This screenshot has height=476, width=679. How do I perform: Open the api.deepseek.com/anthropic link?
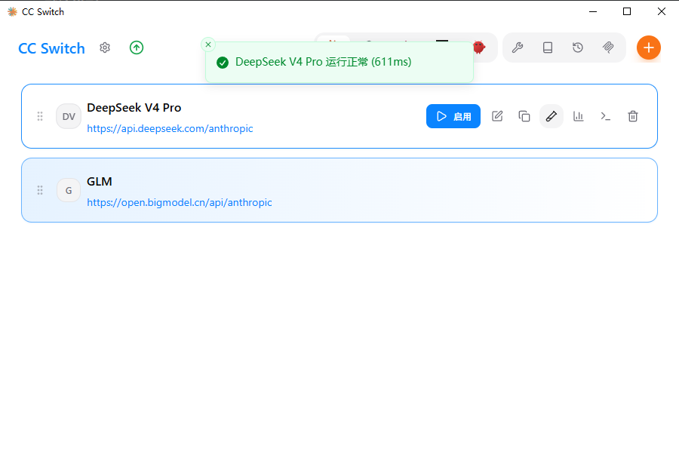170,129
